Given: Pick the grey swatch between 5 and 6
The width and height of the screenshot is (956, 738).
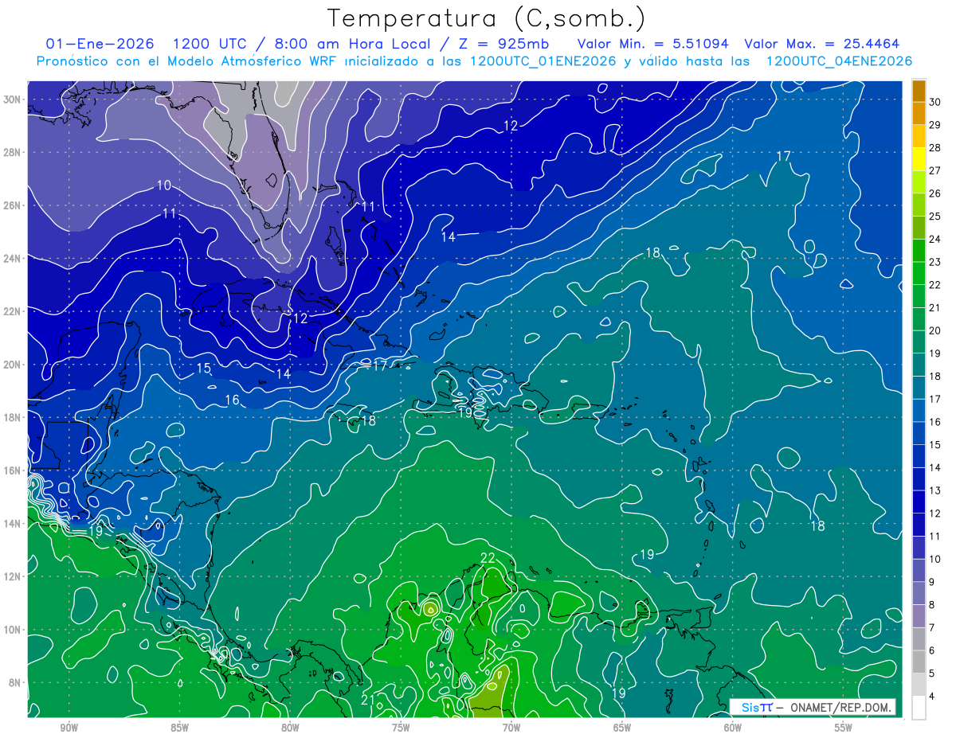Looking at the screenshot, I should tap(919, 662).
